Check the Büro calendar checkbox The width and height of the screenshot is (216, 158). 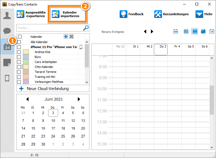click(x=19, y=57)
